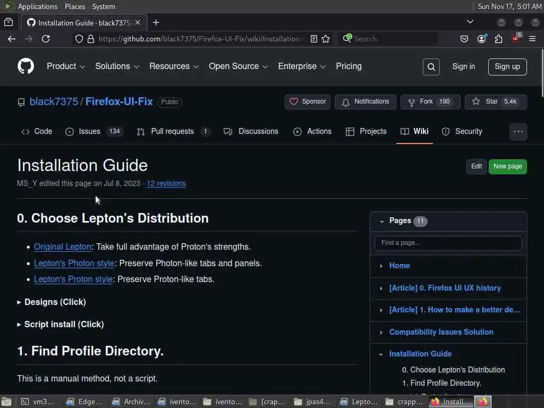Open the black7375 owner link
This screenshot has height=408, width=544.
[x=54, y=101]
